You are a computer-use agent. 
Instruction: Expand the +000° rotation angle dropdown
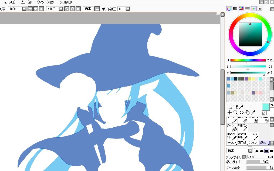point(61,9)
